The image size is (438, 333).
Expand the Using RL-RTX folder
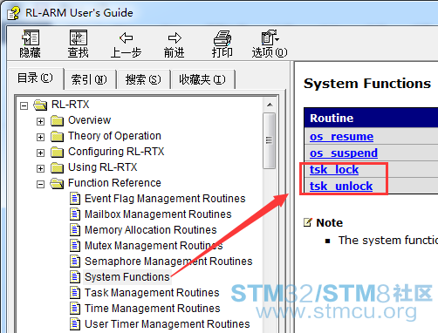click(40, 168)
